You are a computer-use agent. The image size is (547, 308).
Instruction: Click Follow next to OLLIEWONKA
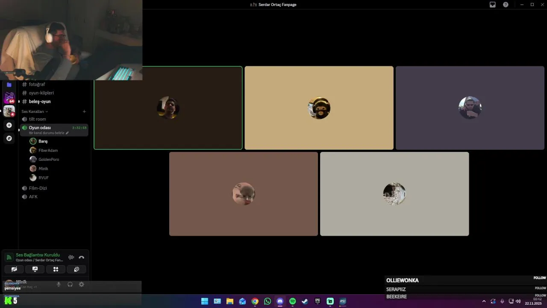click(x=540, y=278)
